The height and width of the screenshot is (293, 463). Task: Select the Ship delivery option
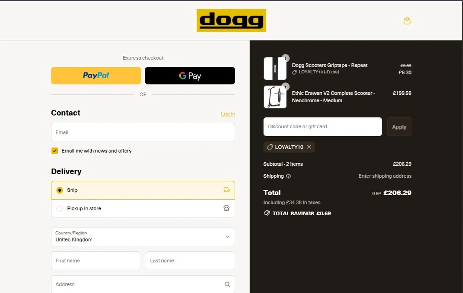[143, 190]
